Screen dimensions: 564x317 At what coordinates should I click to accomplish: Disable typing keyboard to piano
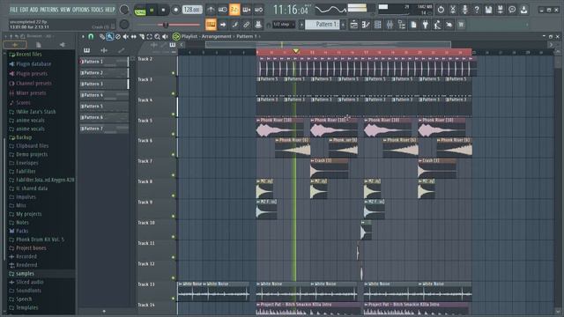point(211,25)
